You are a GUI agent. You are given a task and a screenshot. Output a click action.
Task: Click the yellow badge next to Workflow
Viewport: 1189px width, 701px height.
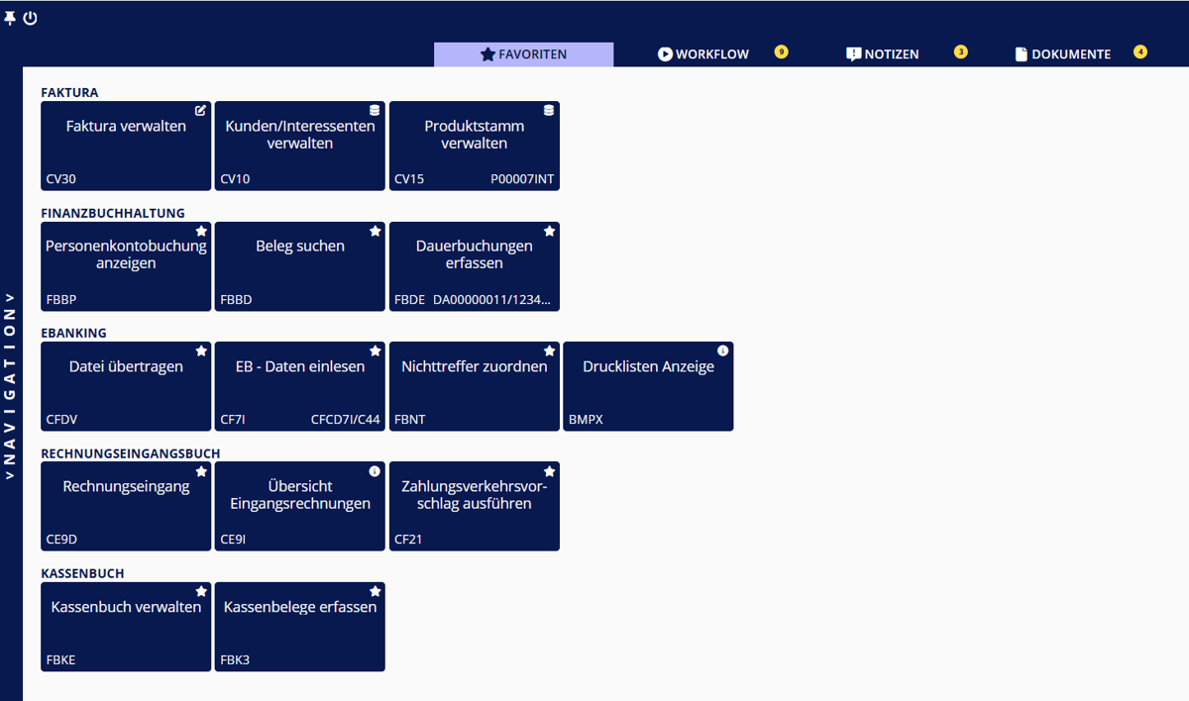781,51
